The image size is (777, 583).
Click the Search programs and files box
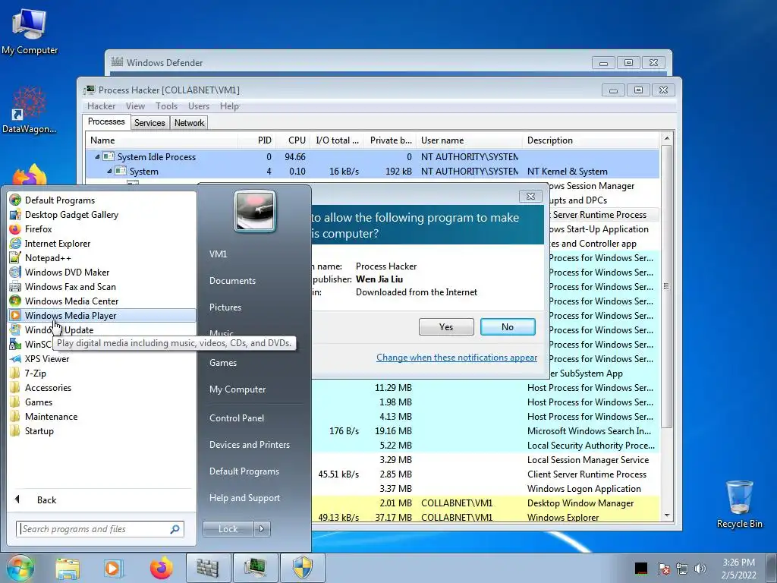[x=99, y=529]
